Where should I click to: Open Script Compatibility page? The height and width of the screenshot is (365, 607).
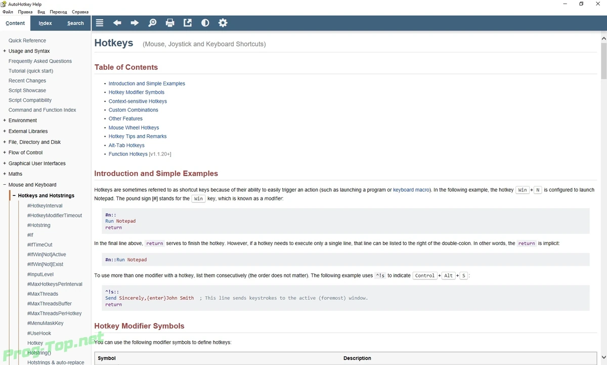[30, 100]
